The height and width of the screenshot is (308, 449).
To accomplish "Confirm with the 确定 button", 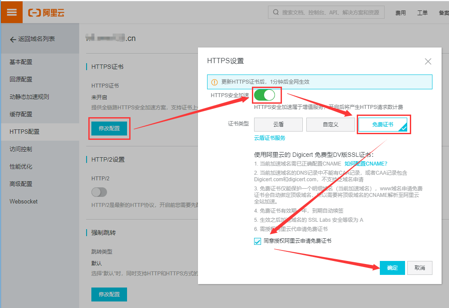I will tap(392, 268).
